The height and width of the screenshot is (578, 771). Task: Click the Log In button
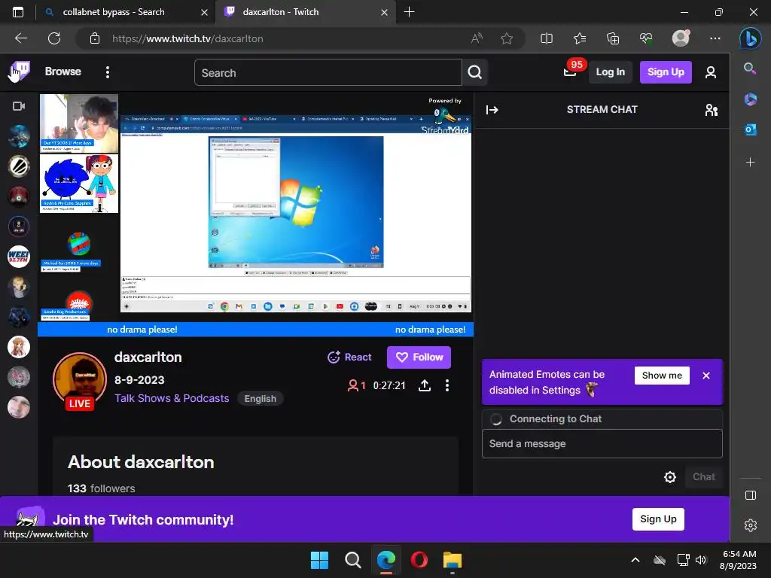click(x=610, y=72)
